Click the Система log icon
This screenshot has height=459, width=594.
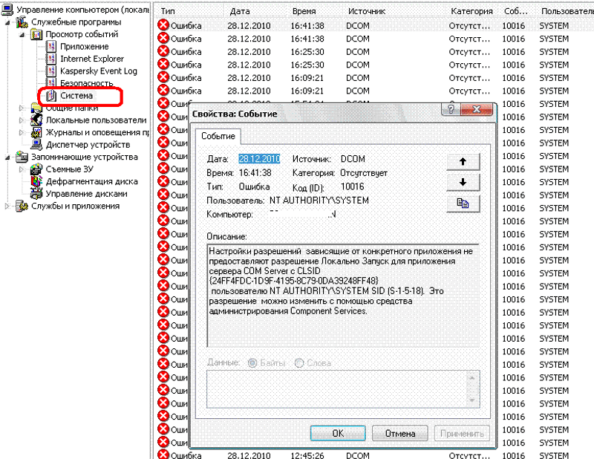point(51,96)
